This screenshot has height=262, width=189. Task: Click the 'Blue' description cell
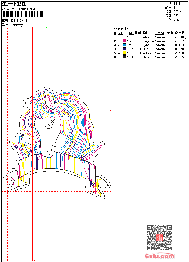(145, 49)
